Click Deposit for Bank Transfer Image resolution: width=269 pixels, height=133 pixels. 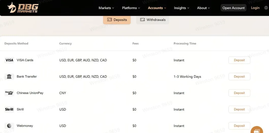coord(239,77)
